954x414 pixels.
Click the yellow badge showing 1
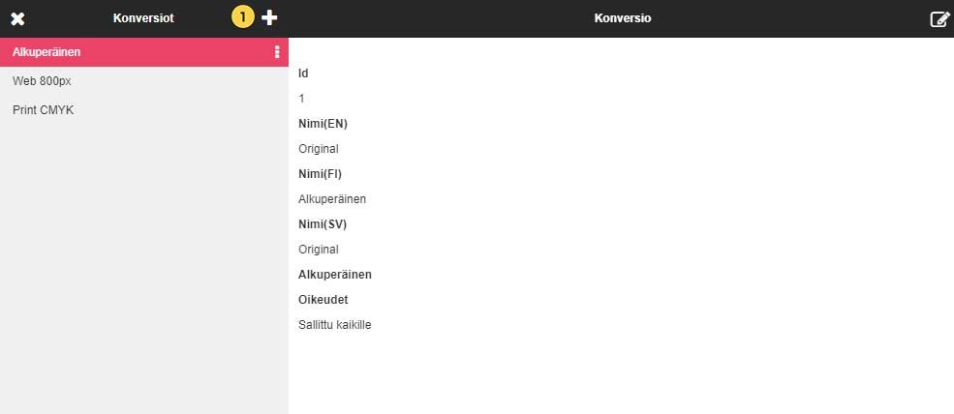242,17
